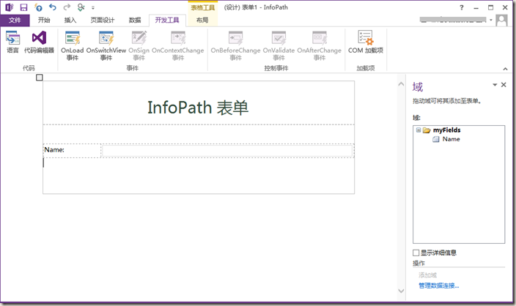Click the 管理数据连接... link

click(x=438, y=286)
